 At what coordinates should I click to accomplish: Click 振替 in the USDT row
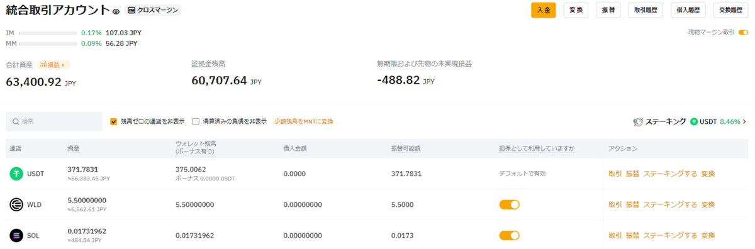click(x=632, y=174)
